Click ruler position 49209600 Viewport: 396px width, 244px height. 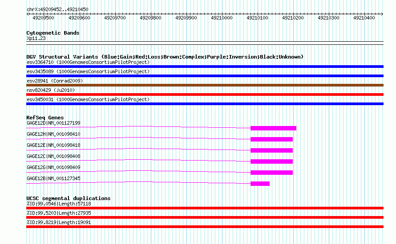(79, 18)
